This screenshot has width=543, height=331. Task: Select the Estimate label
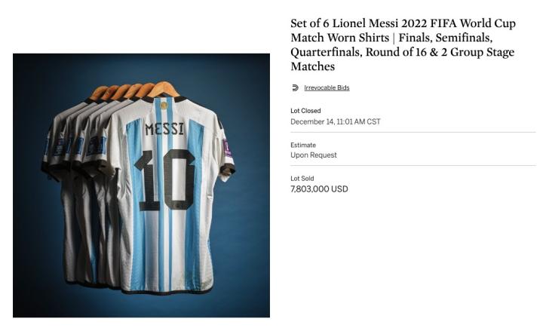(303, 145)
